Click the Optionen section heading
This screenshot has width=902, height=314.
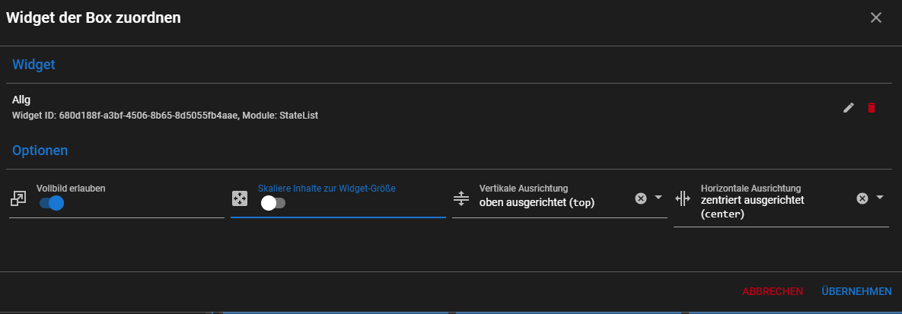40,151
